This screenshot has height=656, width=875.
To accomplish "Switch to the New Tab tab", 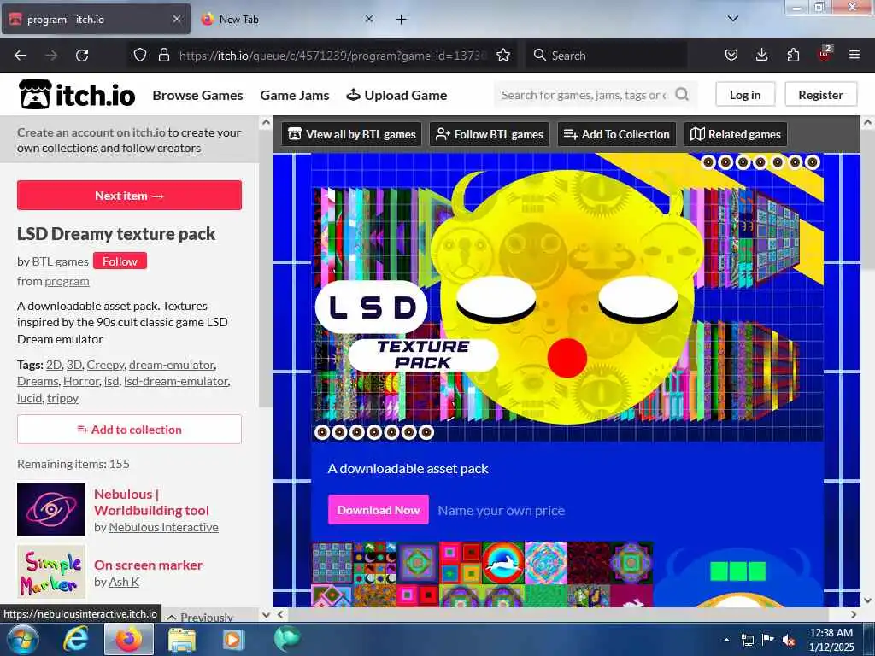I will (286, 19).
